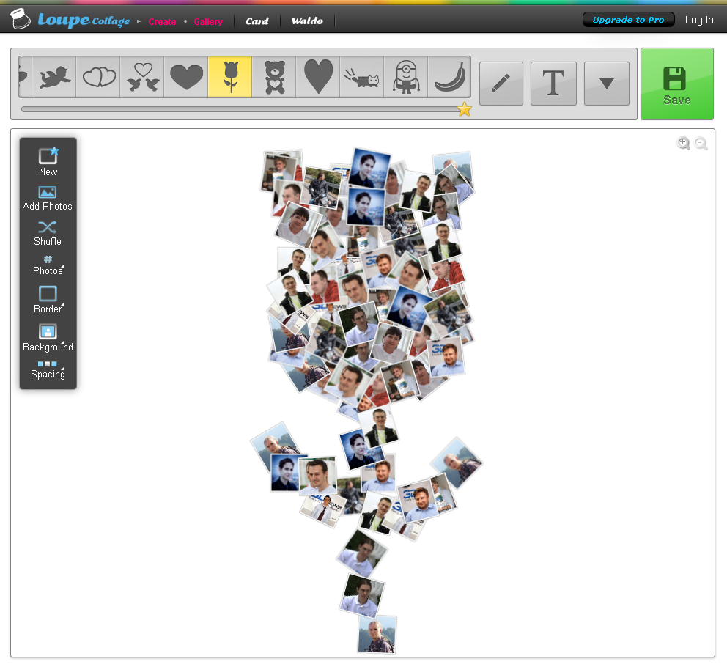
Task: Expand the Border settings
Action: coord(48,299)
